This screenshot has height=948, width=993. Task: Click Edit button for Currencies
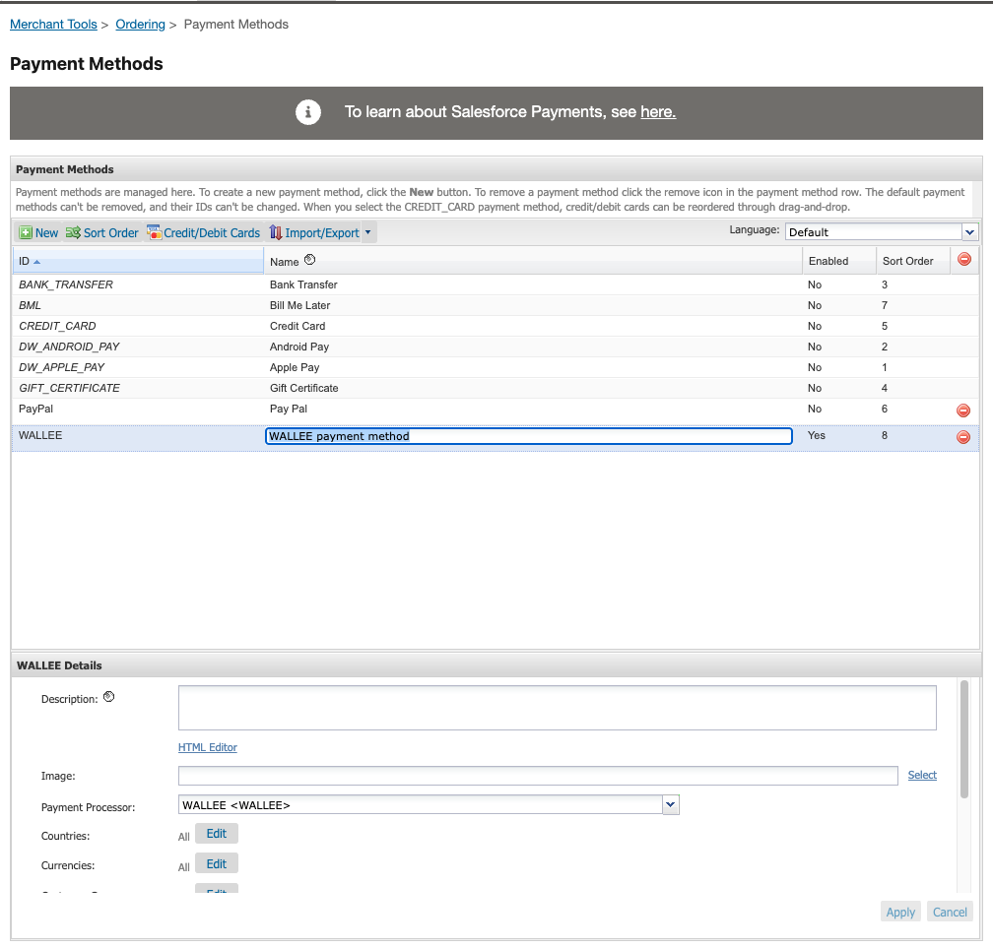(217, 864)
